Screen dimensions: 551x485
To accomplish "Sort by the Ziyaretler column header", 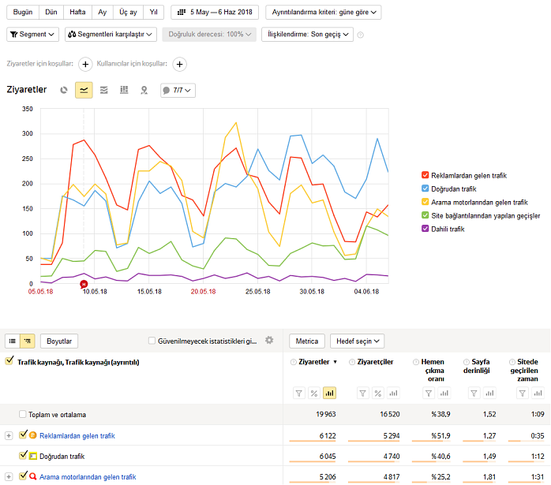I will click(314, 362).
